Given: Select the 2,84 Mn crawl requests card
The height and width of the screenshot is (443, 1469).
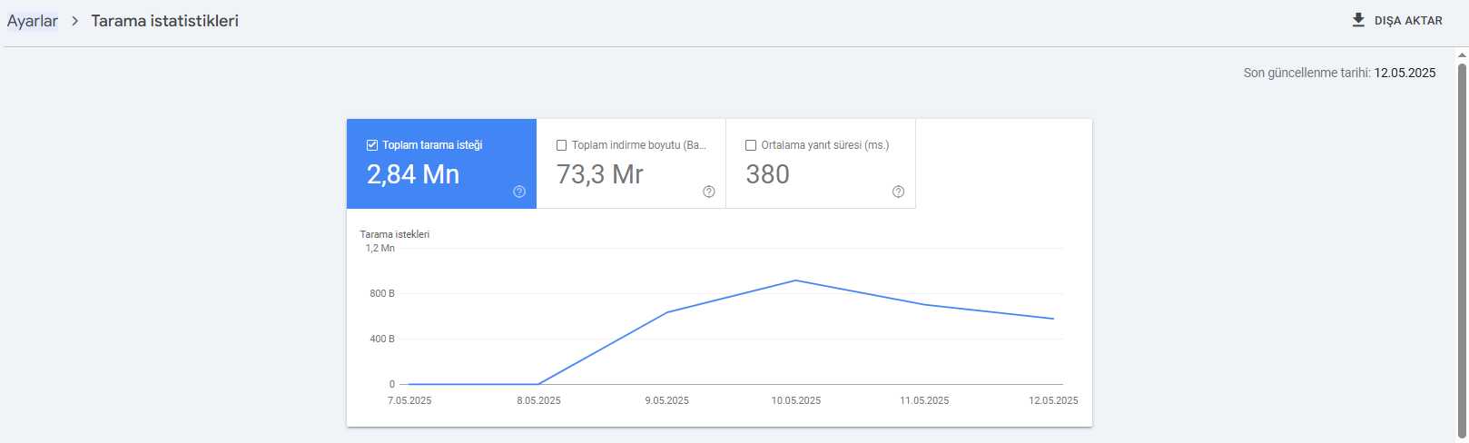Looking at the screenshot, I should pos(441,163).
